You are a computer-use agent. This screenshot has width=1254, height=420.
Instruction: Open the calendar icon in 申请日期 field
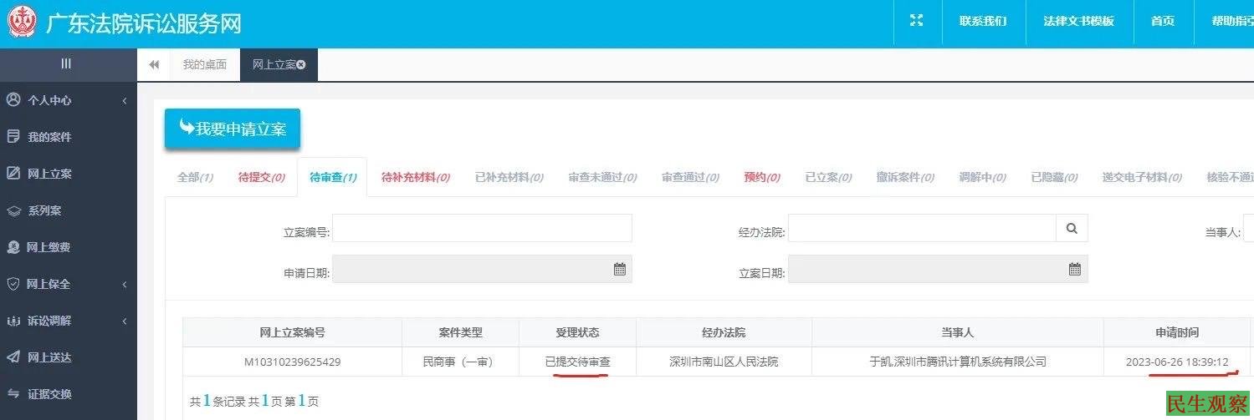pyautogui.click(x=619, y=269)
